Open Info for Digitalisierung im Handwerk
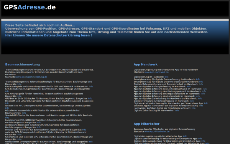 pos(166,77)
